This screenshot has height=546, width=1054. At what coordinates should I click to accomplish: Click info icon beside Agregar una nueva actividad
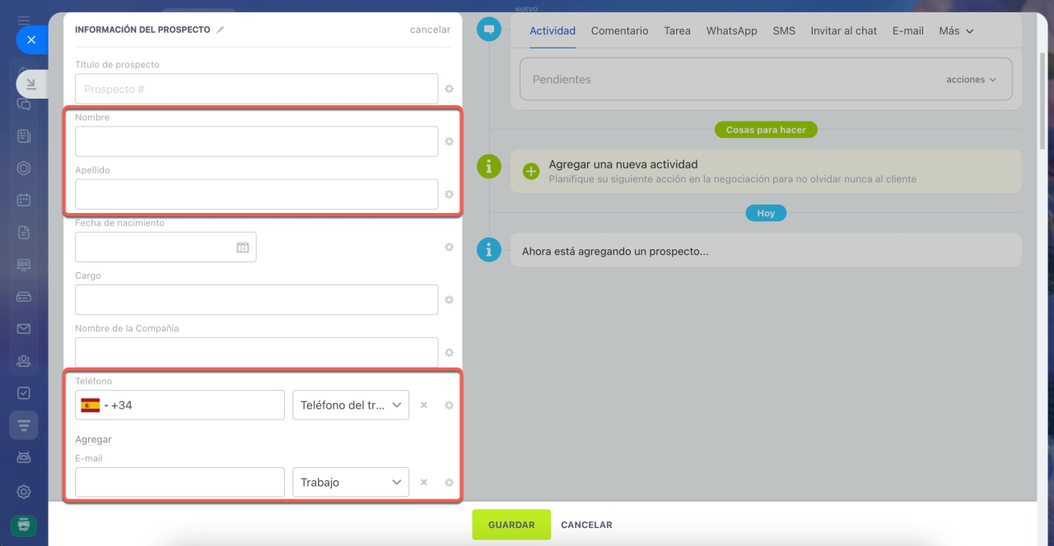pos(489,167)
